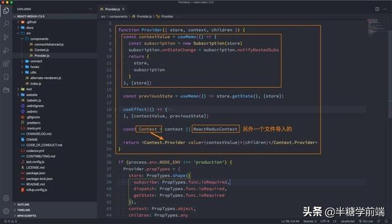Click the JavaScript language mode indicator

(347, 222)
